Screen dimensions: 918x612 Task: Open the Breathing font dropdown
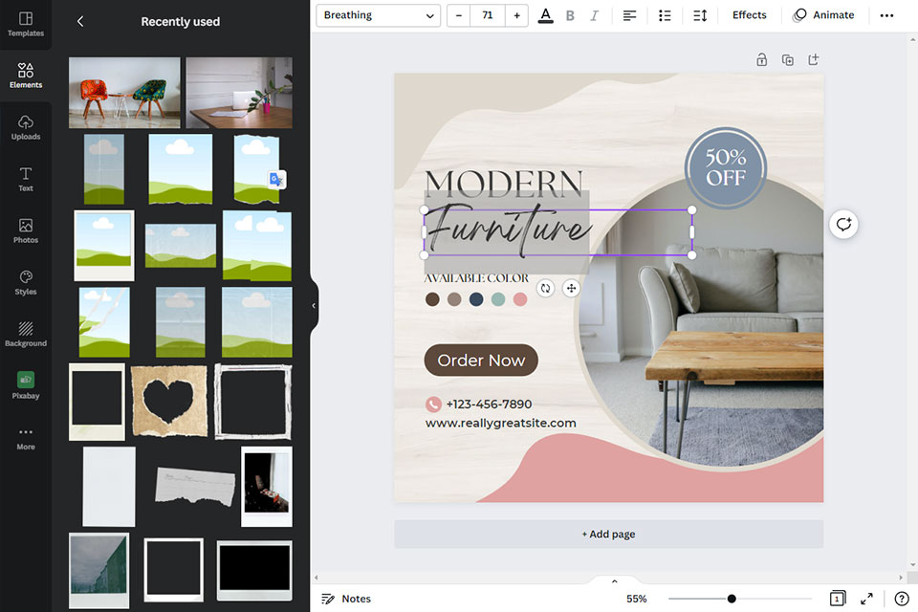click(x=379, y=15)
